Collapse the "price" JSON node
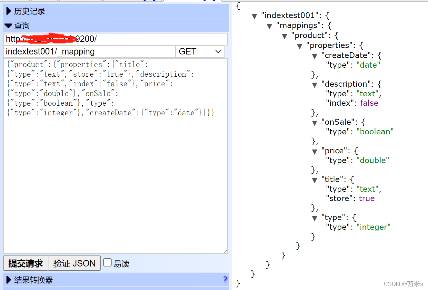 (x=315, y=152)
